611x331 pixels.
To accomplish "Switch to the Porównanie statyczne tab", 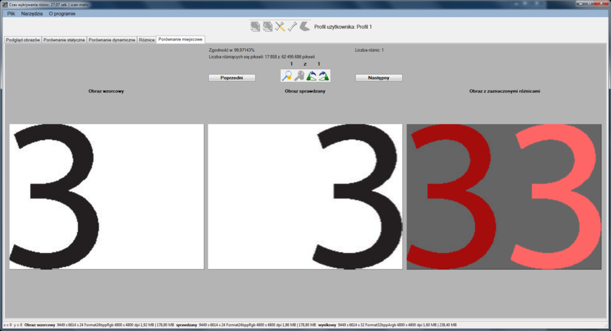I will [64, 40].
